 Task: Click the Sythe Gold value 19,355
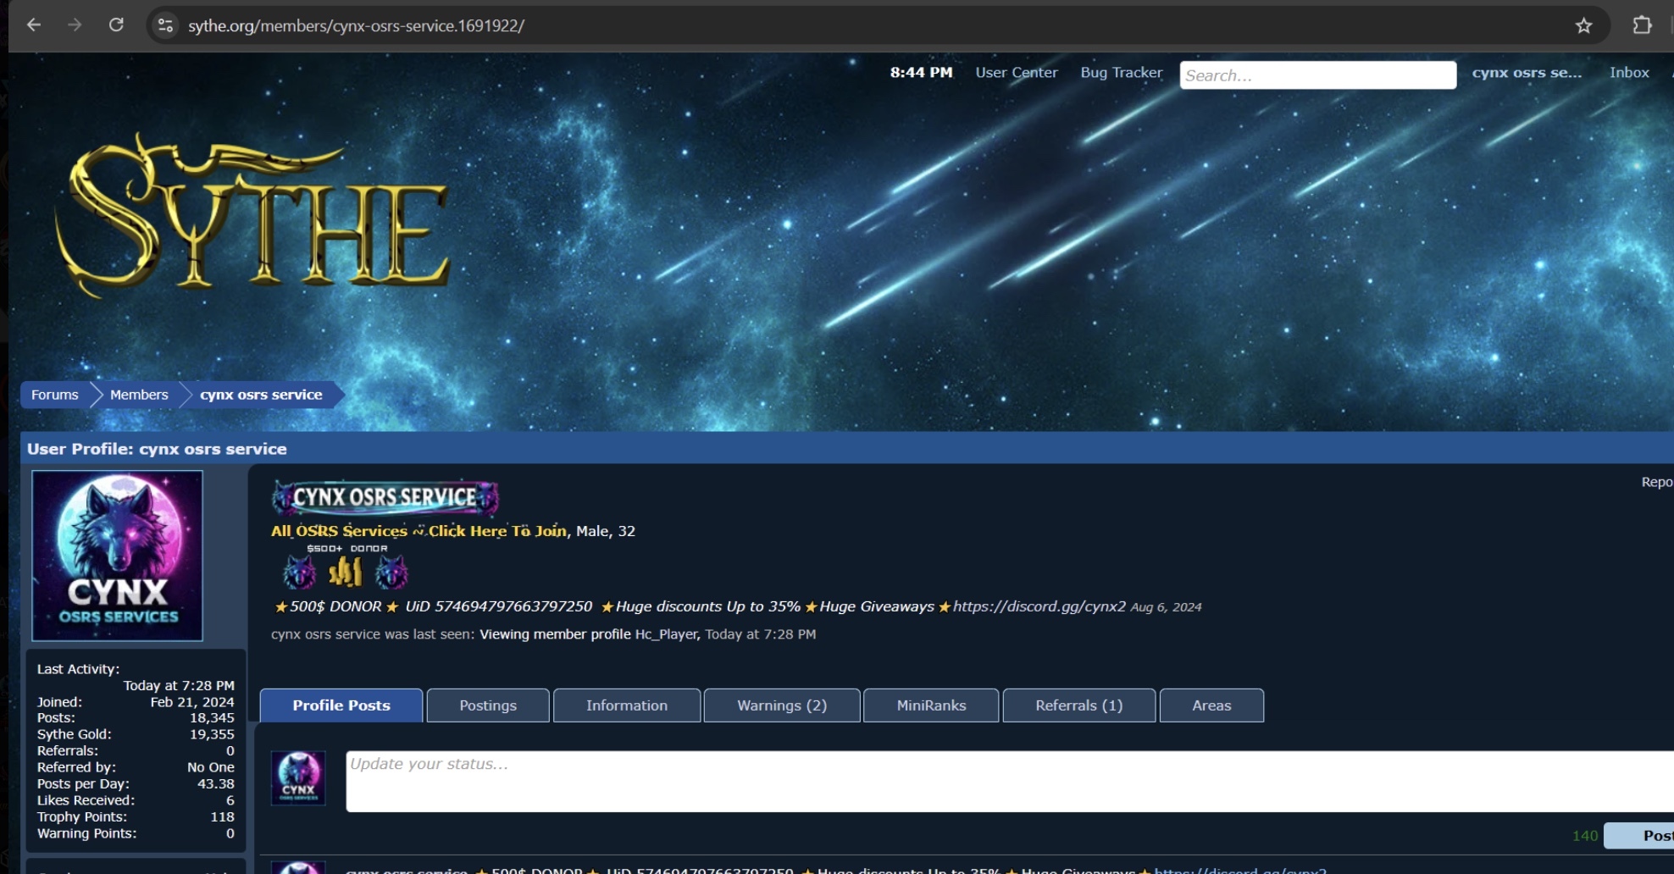click(212, 734)
